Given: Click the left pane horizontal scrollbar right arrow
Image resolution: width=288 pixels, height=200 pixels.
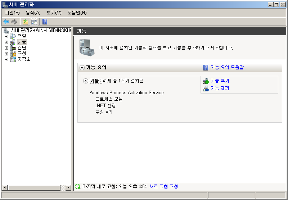Looking at the screenshot, I should (x=68, y=187).
